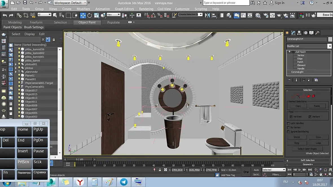Screen dimensions: 333x187
Task: Enable the Lock Handles checkbox
Action: pos(288,123)
